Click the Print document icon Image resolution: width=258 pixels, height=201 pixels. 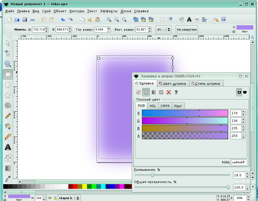tap(32, 20)
